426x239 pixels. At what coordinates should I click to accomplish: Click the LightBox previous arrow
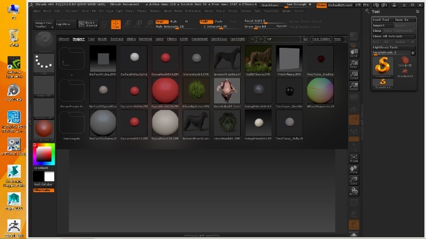click(252, 39)
